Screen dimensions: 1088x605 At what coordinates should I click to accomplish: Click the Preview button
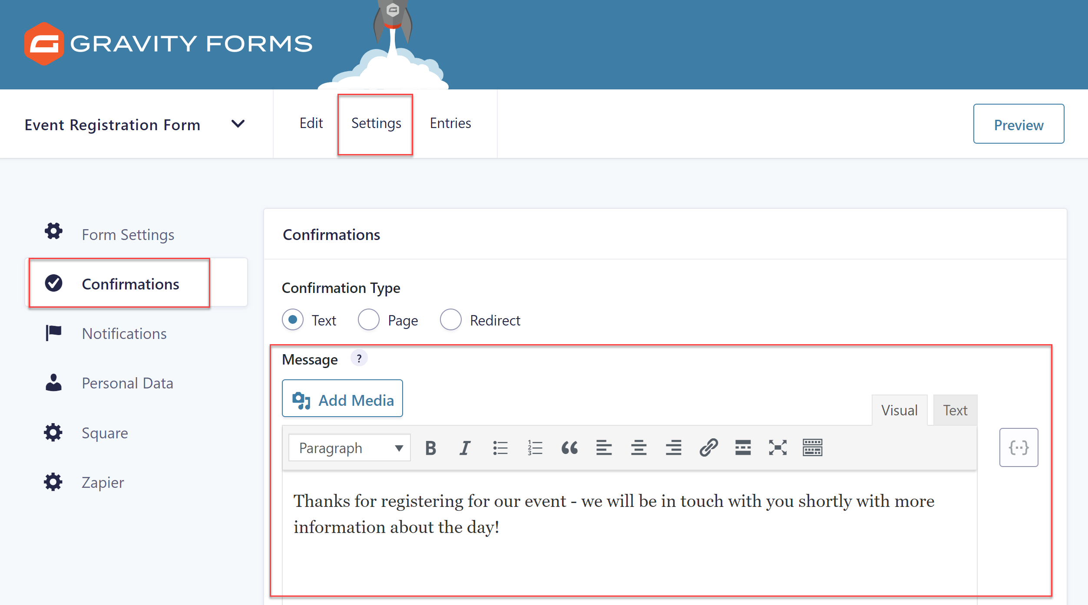(1019, 124)
